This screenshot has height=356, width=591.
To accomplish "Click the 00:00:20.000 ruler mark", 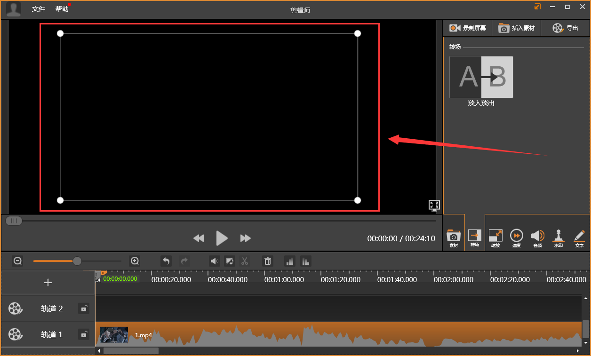I will pos(171,279).
